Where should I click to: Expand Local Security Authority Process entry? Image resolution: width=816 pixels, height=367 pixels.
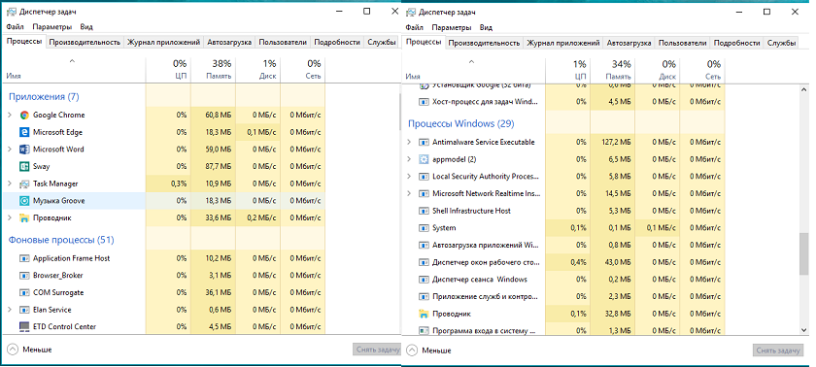[x=409, y=177]
